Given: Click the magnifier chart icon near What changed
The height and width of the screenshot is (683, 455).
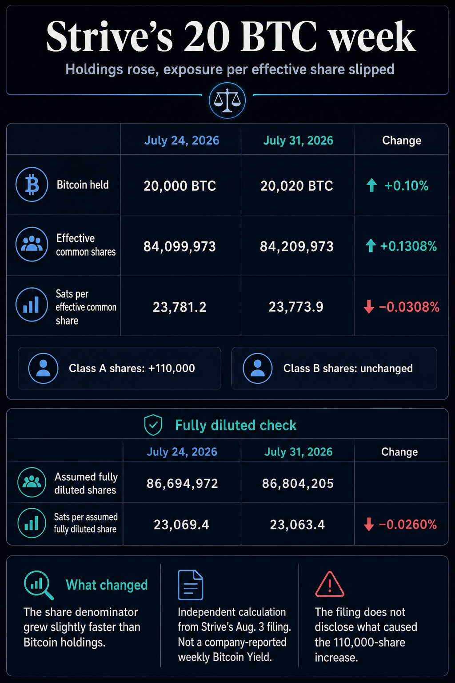Looking at the screenshot, I should pyautogui.click(x=39, y=585).
